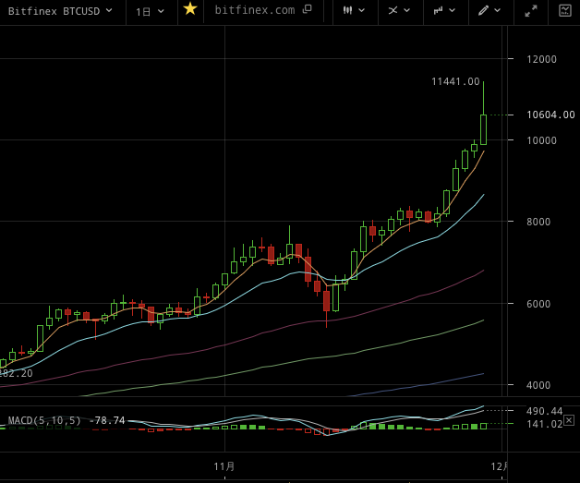Click the MACD value 490.44 label

(544, 411)
